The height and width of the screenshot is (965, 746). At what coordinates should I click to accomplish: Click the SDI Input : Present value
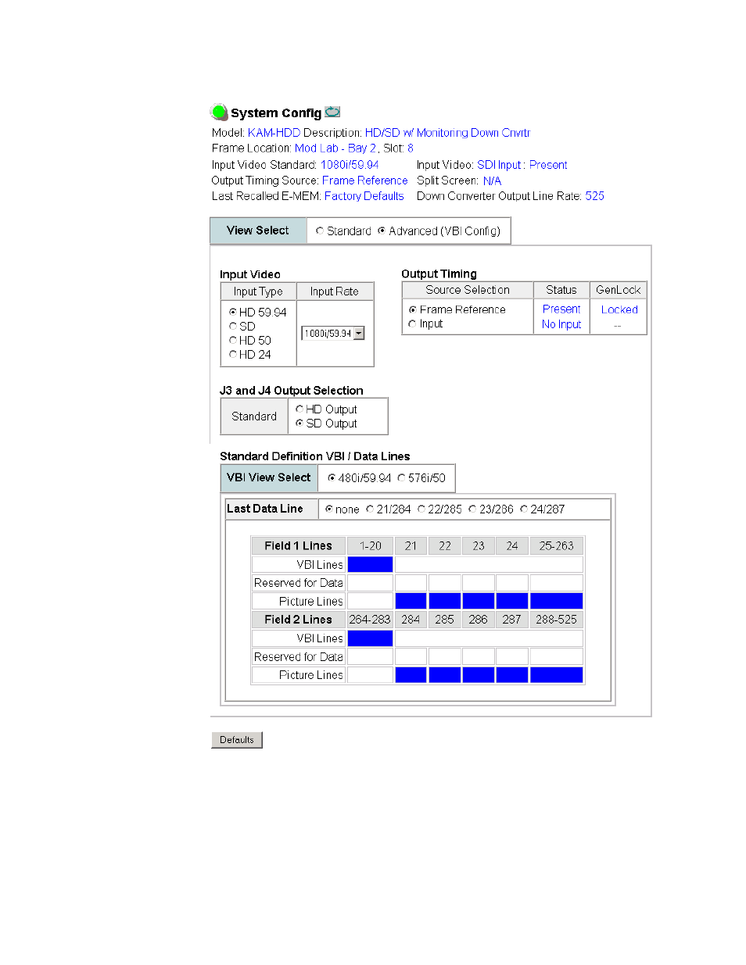click(522, 165)
